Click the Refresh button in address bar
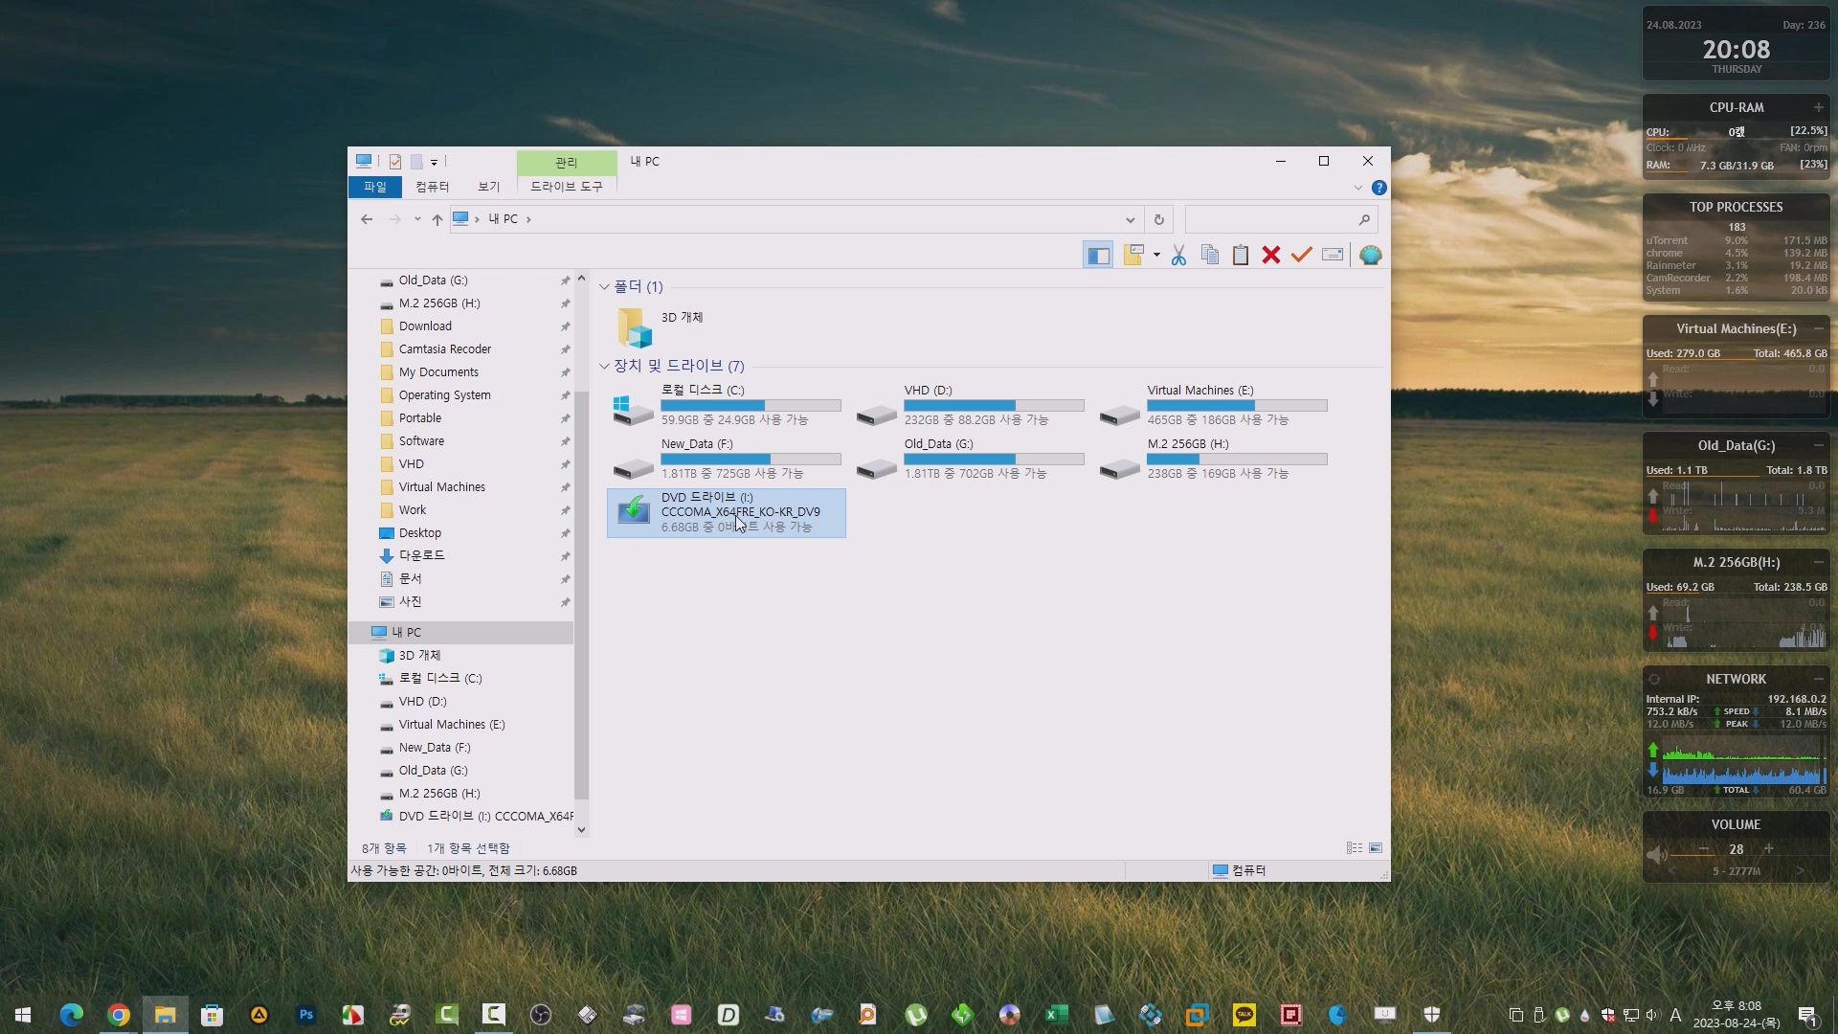 (1158, 219)
